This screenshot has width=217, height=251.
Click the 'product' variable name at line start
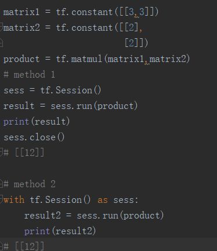coord(21,59)
